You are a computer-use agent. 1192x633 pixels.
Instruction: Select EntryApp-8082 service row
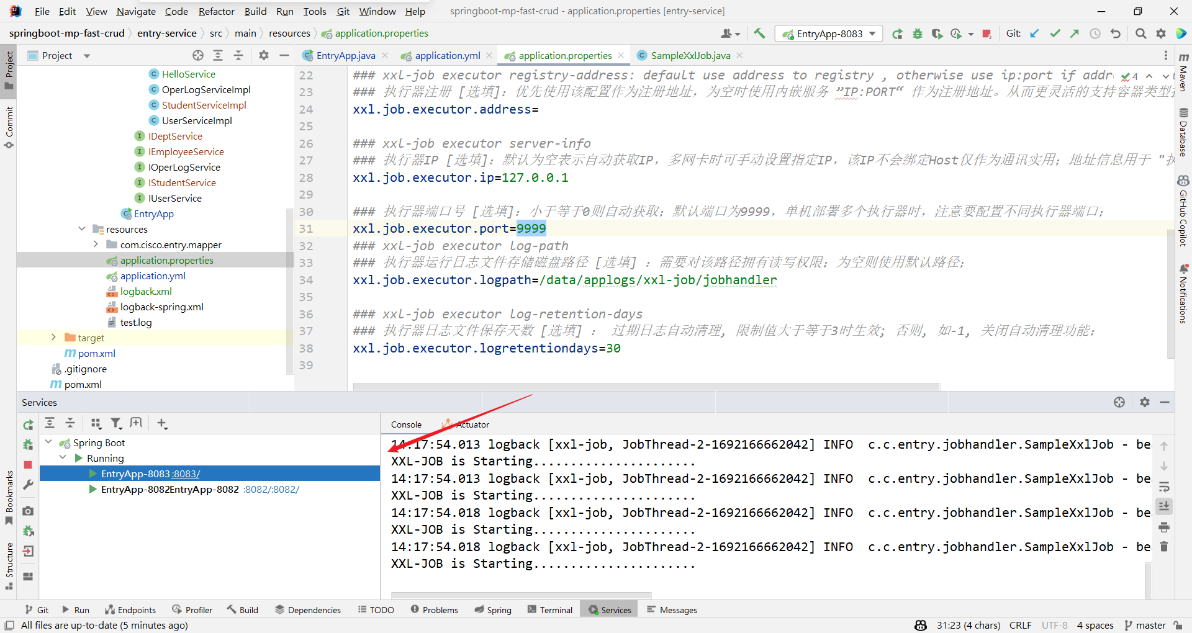pyautogui.click(x=210, y=489)
